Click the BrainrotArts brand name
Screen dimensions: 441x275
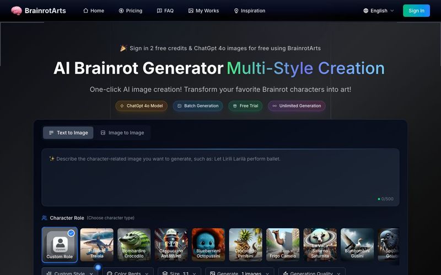tap(45, 10)
